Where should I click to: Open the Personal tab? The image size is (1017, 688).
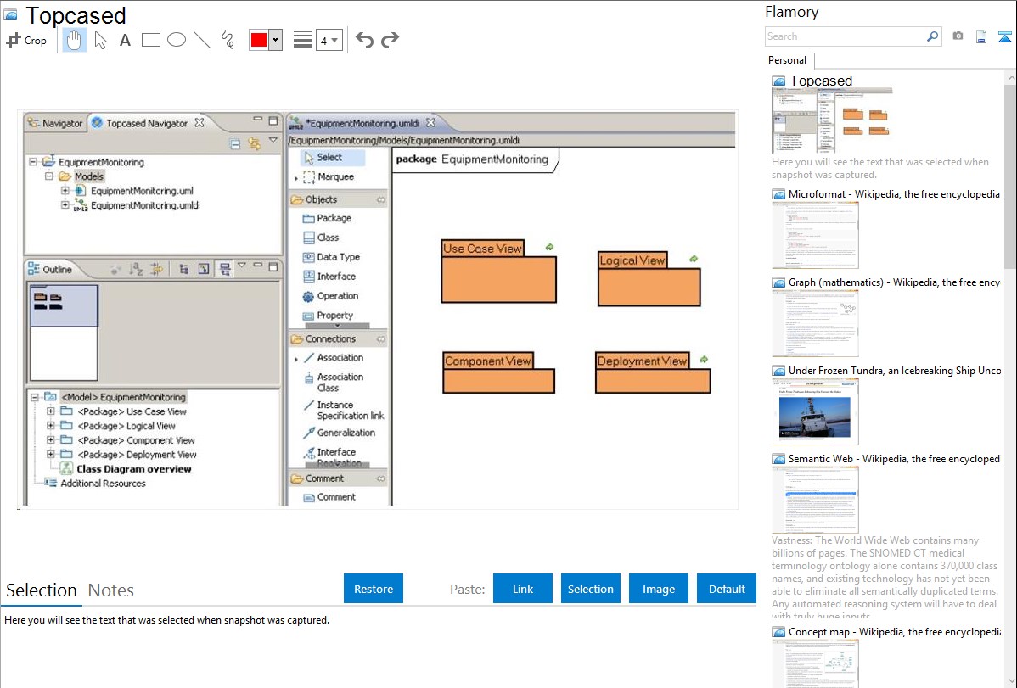click(788, 60)
